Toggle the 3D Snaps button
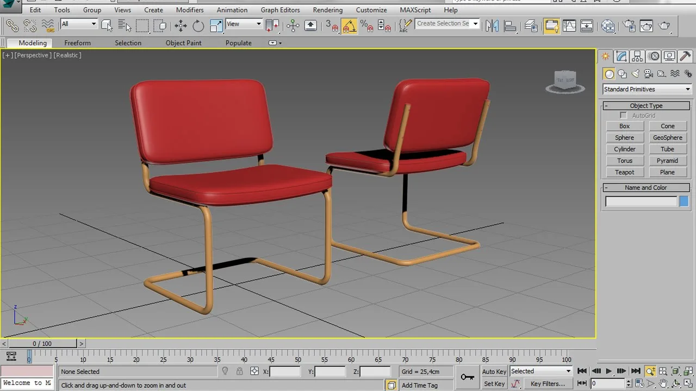 (x=332, y=26)
